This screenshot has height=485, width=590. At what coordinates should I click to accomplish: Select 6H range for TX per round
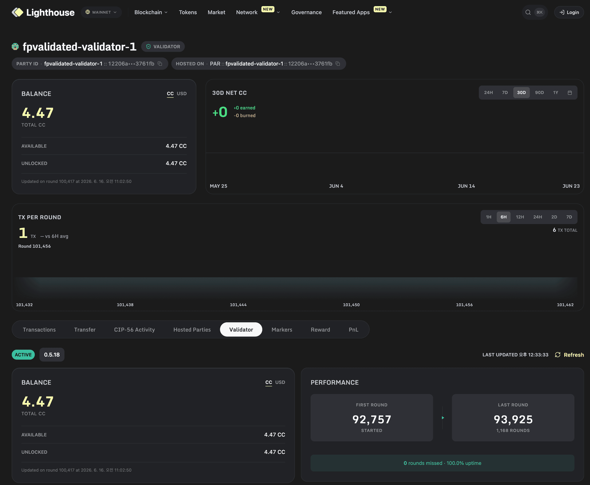(504, 217)
